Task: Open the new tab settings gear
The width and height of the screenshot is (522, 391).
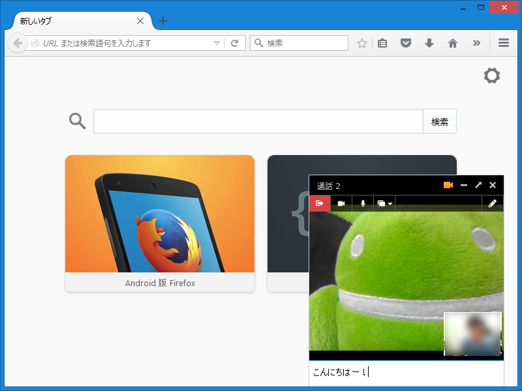Action: point(491,75)
